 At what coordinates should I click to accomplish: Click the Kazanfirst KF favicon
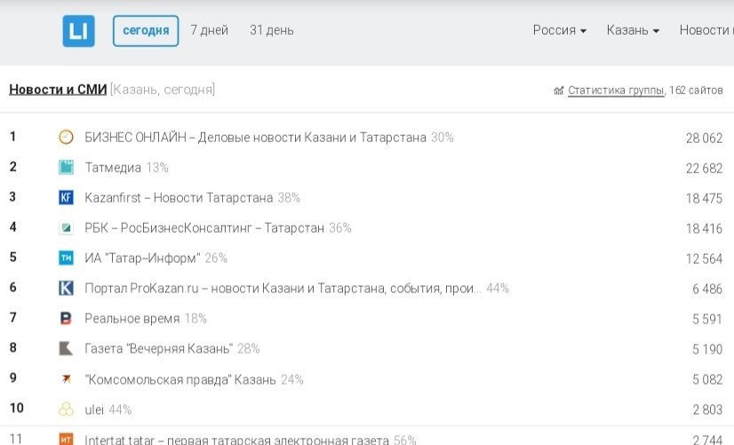click(x=66, y=198)
